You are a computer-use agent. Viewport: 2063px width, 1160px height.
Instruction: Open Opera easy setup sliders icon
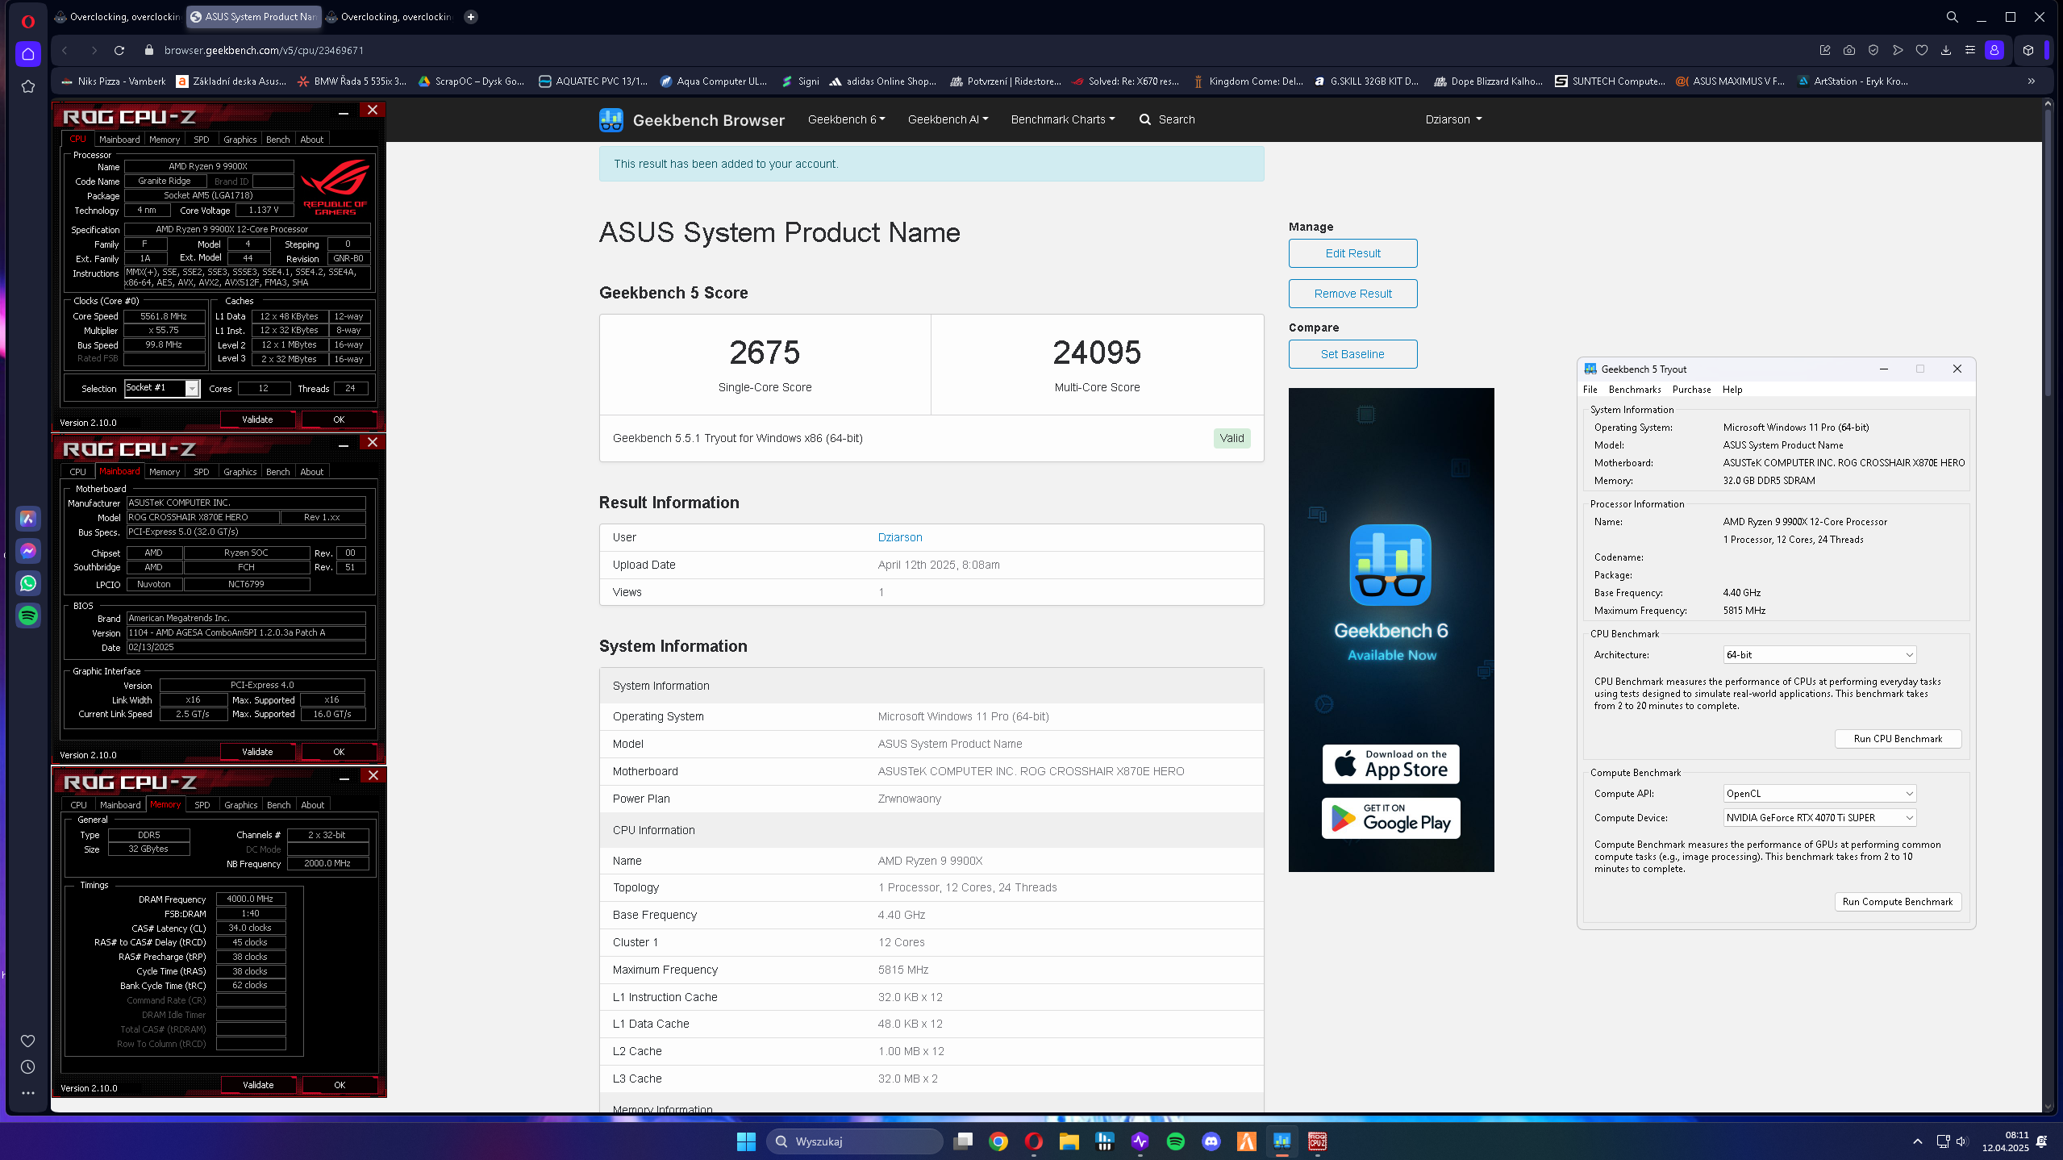(1970, 50)
